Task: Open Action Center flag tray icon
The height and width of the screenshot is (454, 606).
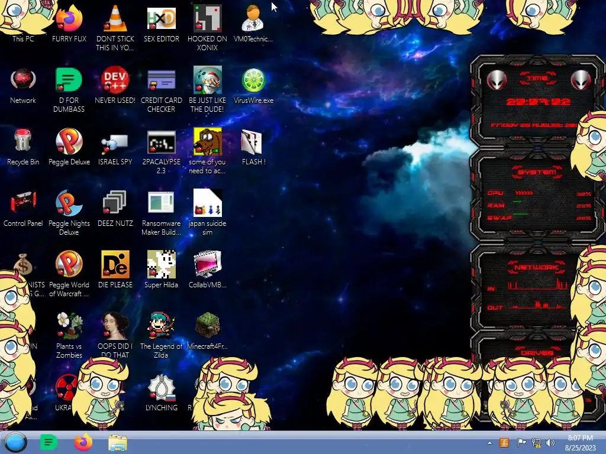Action: point(521,443)
